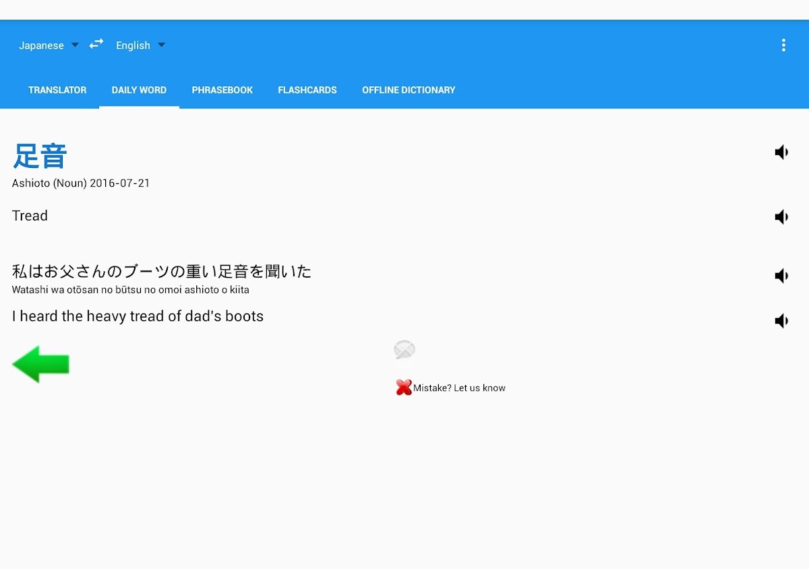Swap Japanese and English languages
The height and width of the screenshot is (569, 809).
[96, 44]
